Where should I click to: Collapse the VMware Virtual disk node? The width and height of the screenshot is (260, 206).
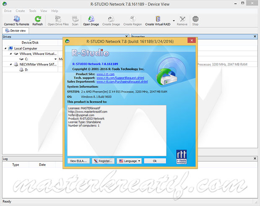[x=10, y=54]
